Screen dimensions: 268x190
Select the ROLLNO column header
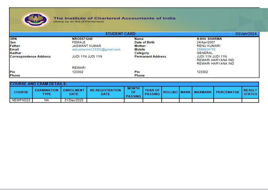click(170, 92)
